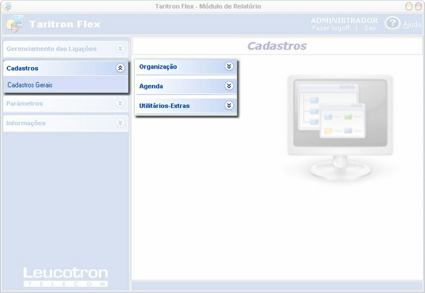Expand the Parâmetros chevron

pos(120,103)
